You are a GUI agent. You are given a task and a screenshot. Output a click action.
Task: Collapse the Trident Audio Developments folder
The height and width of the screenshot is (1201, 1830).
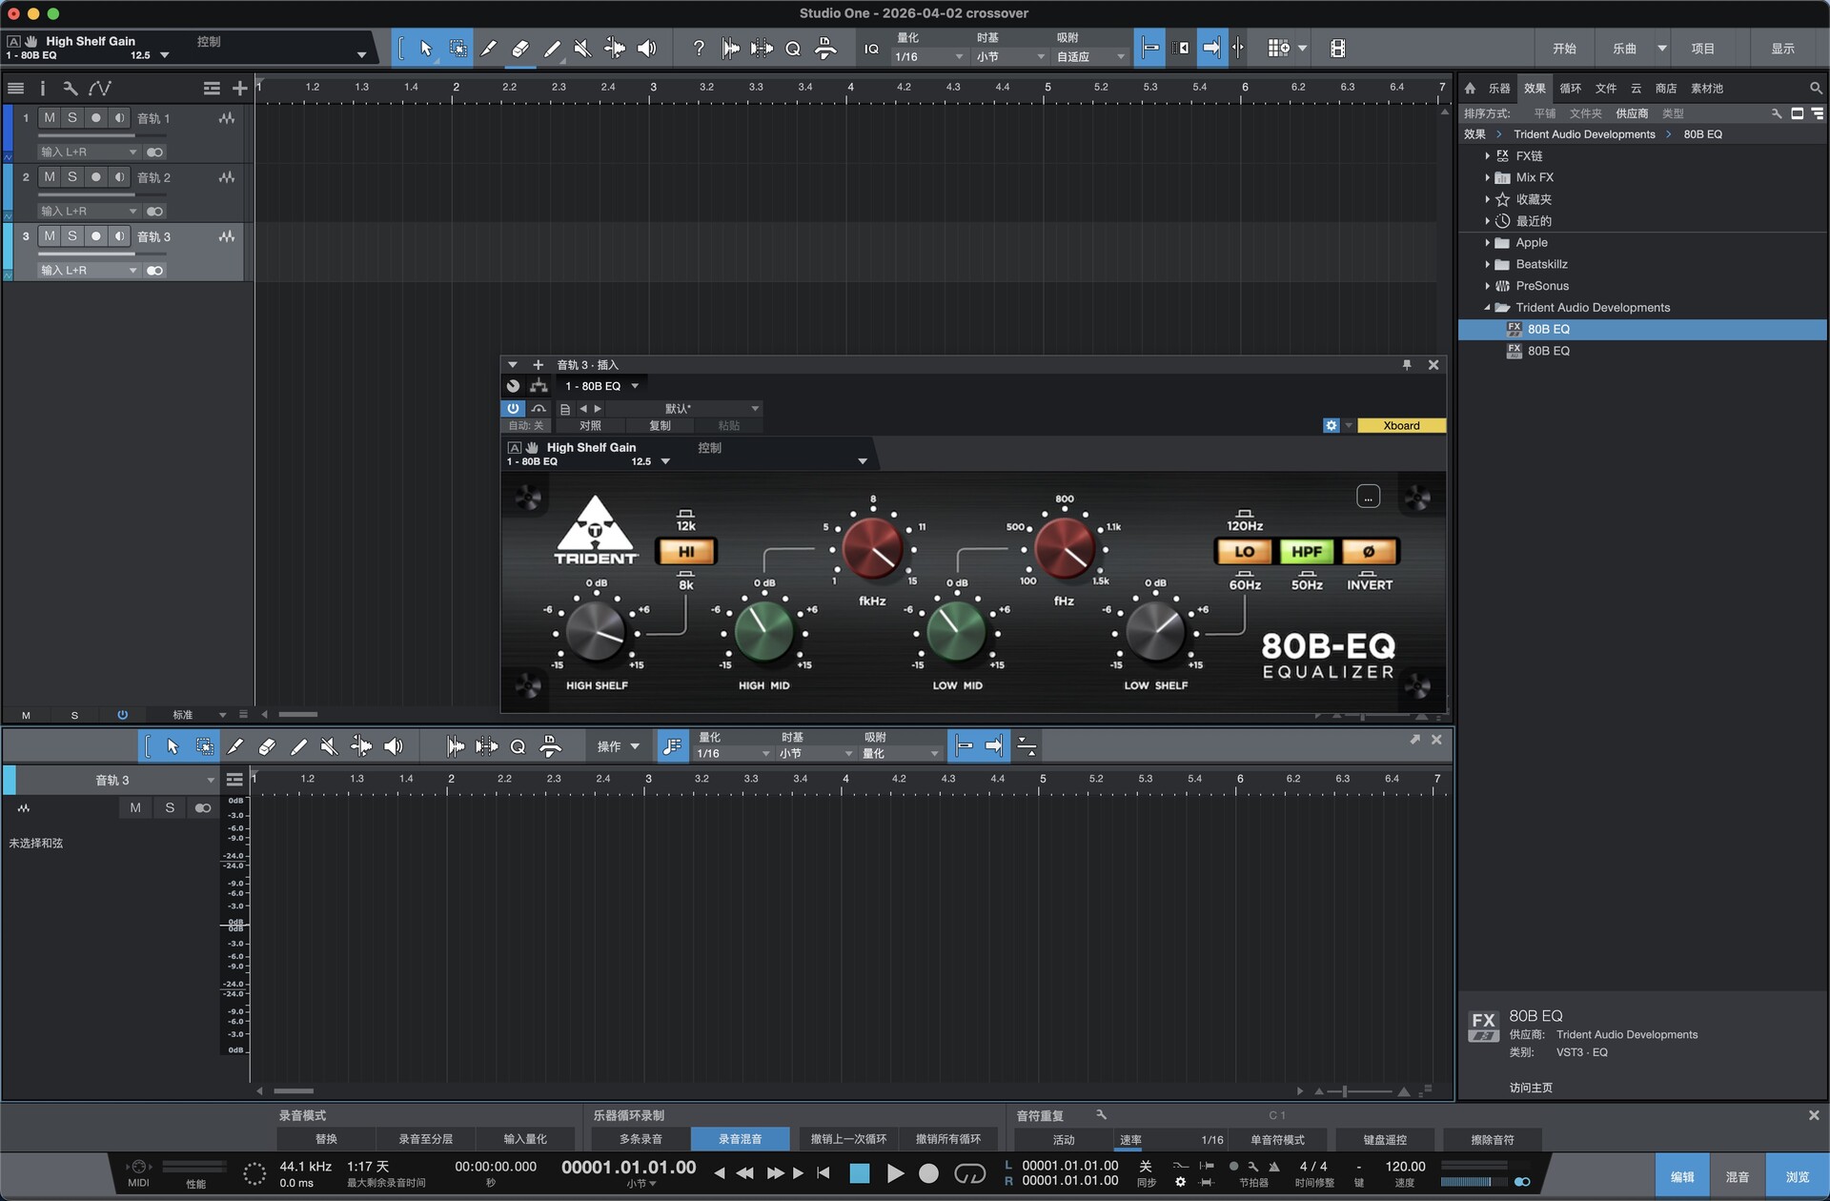(x=1487, y=308)
